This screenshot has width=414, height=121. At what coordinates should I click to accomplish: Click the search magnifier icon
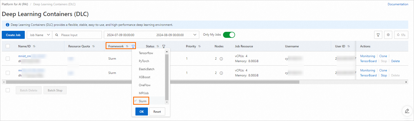(x=57, y=35)
